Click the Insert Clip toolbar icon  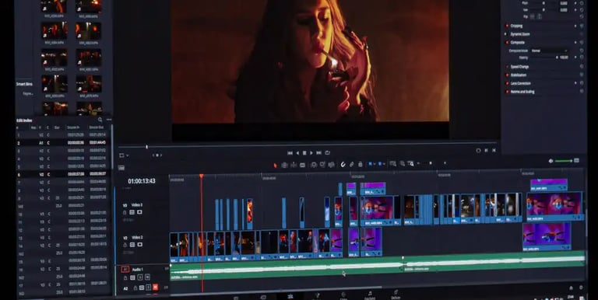[x=314, y=165]
